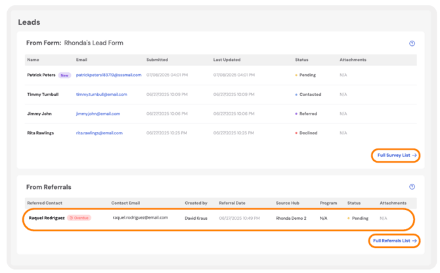440x273 pixels.
Task: Click referral date 06/27/2025 10:49 PM
Action: click(239, 219)
